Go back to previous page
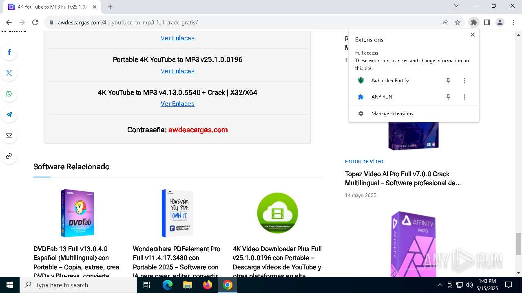522x293 pixels. pyautogui.click(x=9, y=22)
